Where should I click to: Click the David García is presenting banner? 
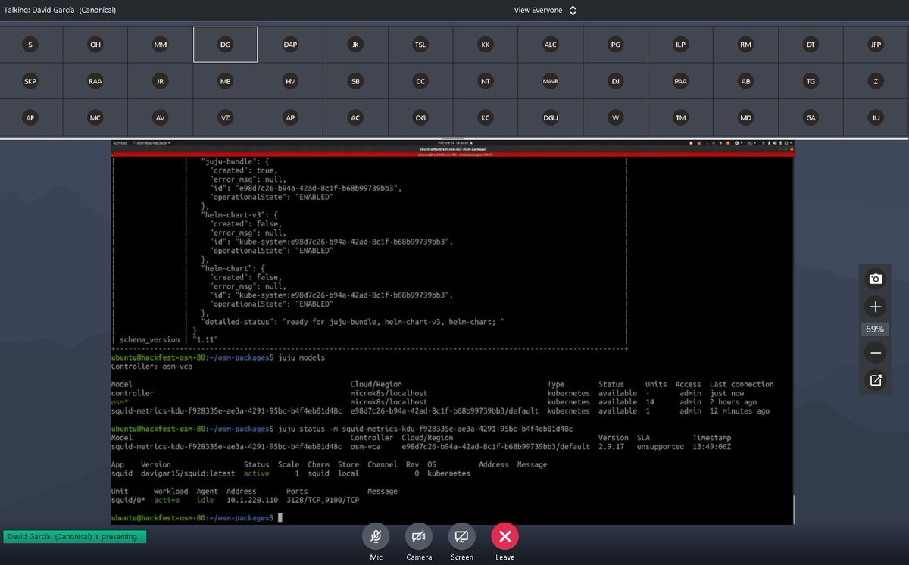[74, 535]
